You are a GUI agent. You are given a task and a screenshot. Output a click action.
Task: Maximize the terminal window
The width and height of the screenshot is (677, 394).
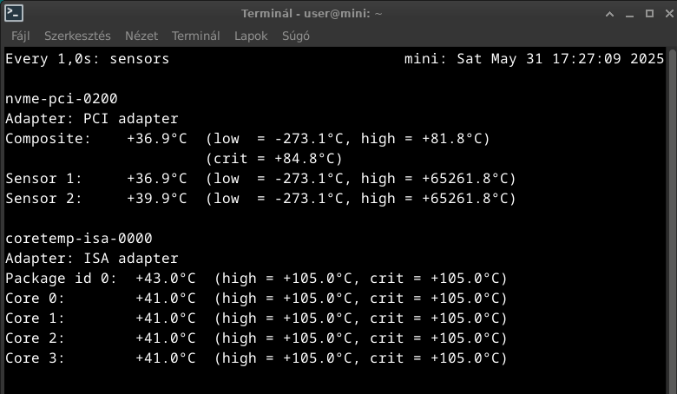pyautogui.click(x=649, y=14)
